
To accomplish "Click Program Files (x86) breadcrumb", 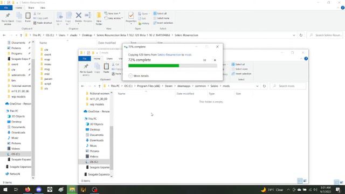I will (x=149, y=86).
